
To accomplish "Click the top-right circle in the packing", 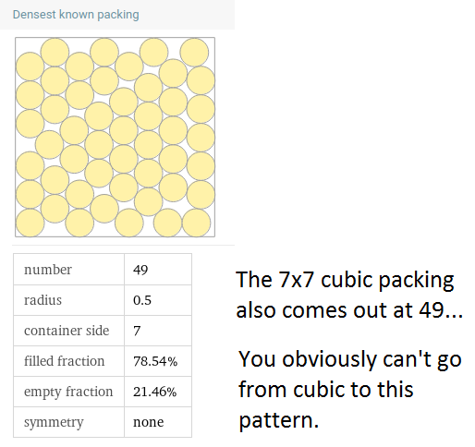I will (194, 52).
